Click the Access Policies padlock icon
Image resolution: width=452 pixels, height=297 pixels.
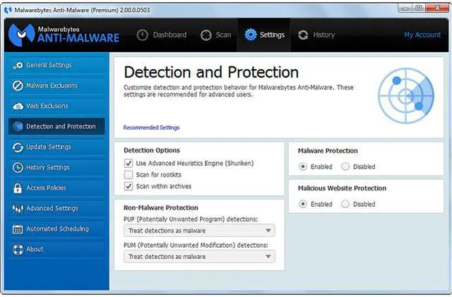18,188
